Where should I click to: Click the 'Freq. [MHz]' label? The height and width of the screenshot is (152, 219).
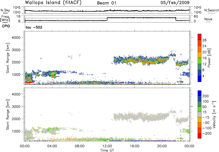[5, 18]
